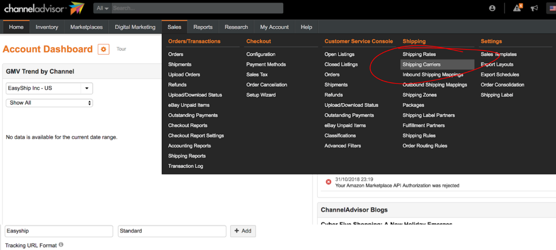556x250 pixels.
Task: Open Checkout Reports
Action: coord(188,125)
